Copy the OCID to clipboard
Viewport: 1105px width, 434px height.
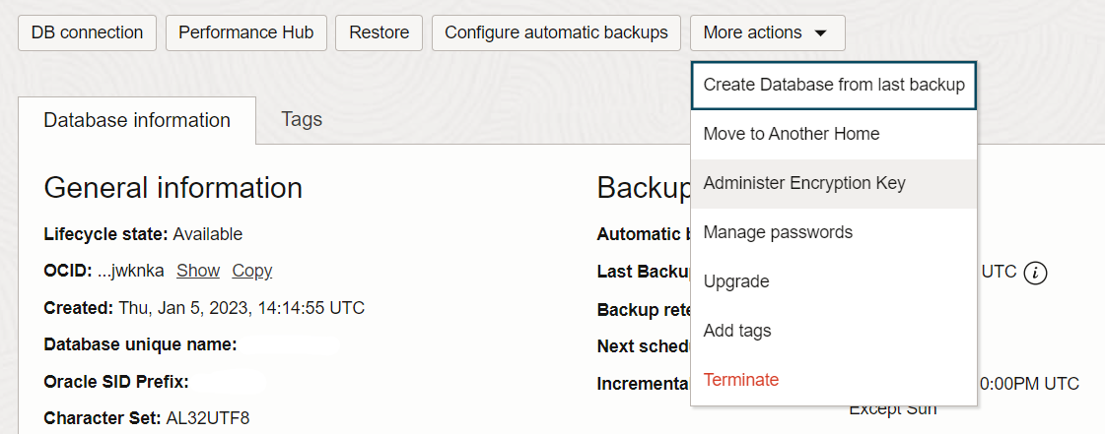pyautogui.click(x=252, y=271)
